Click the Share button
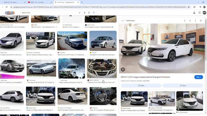207x116 pixels. tap(141, 85)
